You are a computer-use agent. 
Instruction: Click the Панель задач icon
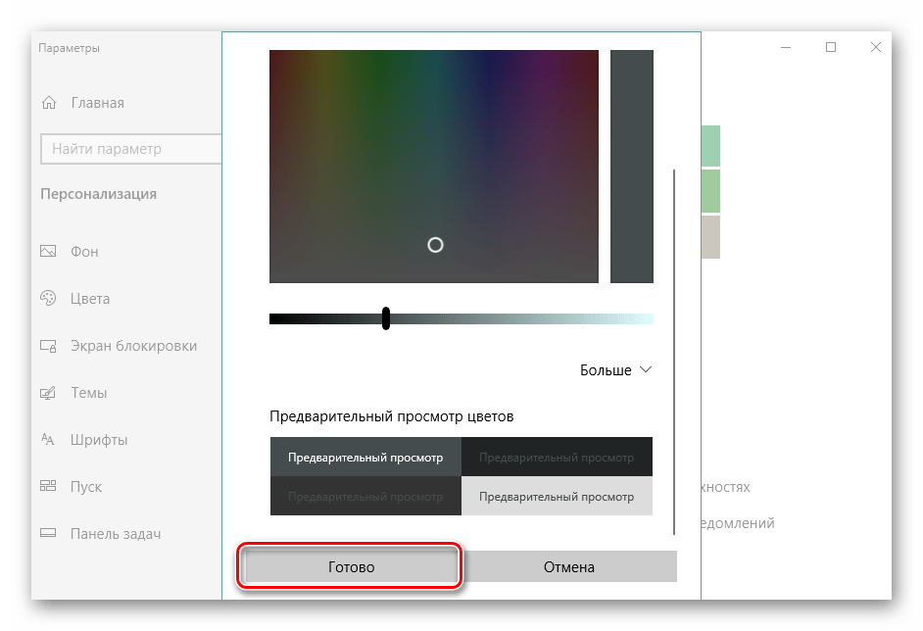pyautogui.click(x=48, y=533)
